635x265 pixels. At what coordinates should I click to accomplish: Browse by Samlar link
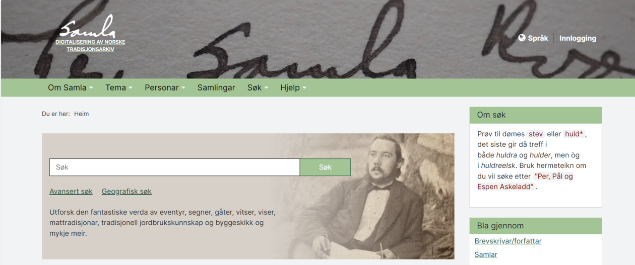coord(486,254)
